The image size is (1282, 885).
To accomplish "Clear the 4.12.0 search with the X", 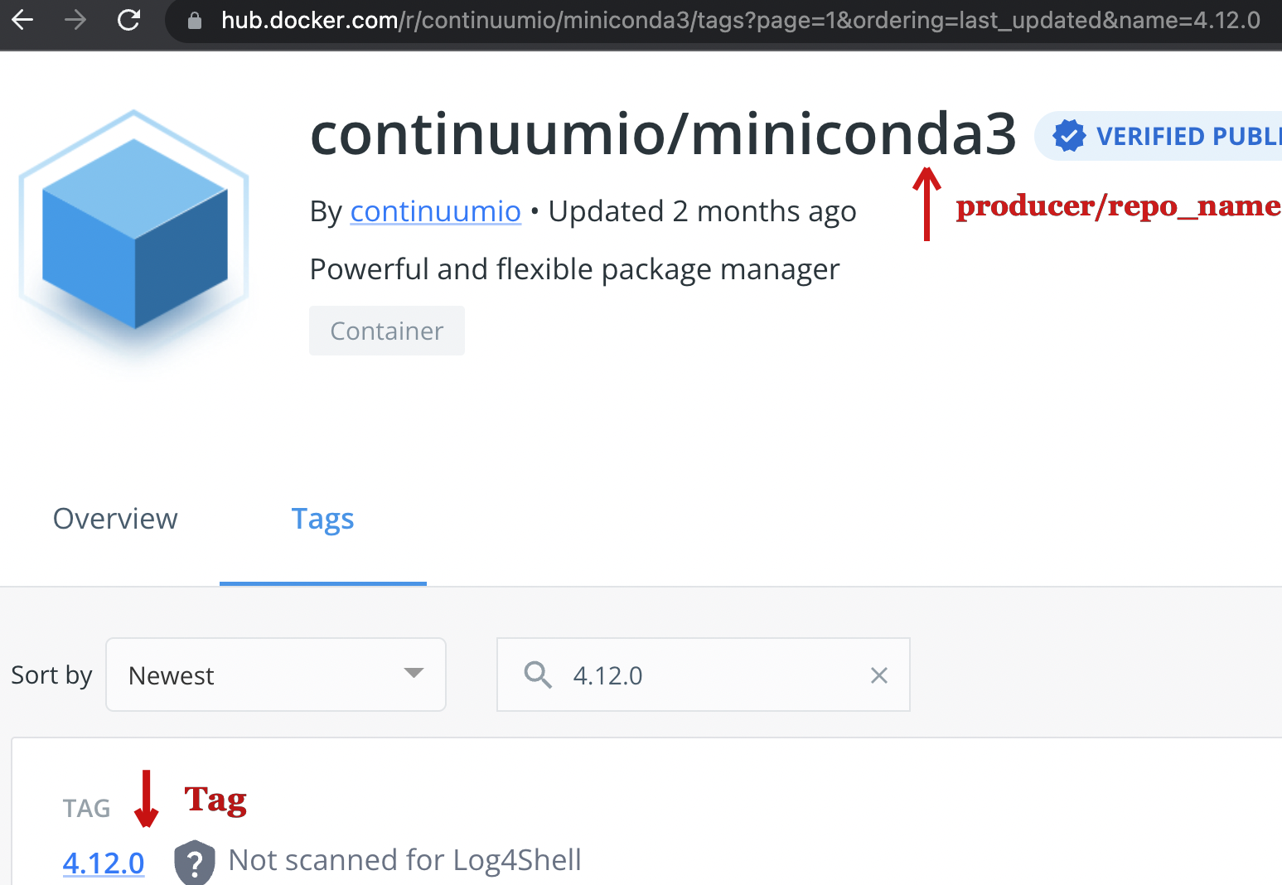I will point(879,675).
